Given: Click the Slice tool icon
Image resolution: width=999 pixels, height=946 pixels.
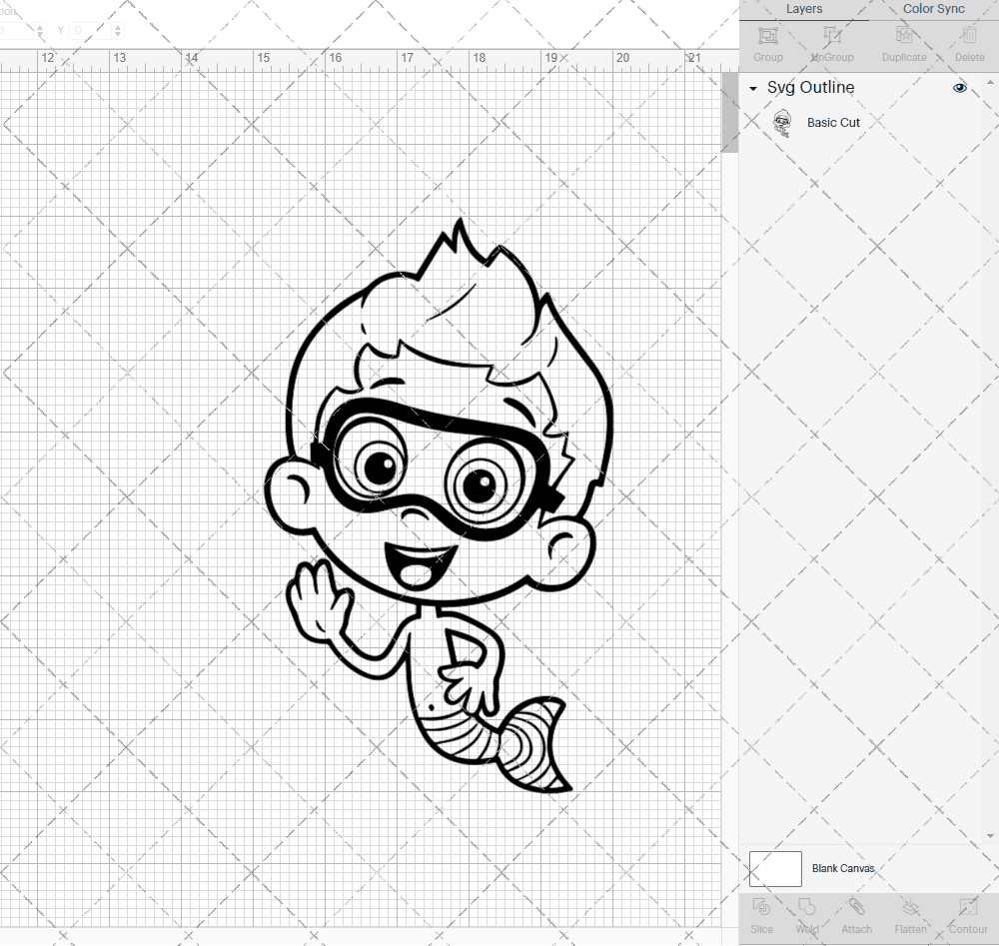Looking at the screenshot, I should [x=761, y=907].
